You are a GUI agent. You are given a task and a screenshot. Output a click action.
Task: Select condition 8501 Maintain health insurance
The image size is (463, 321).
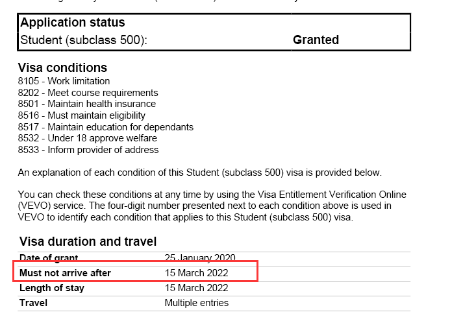coord(87,104)
